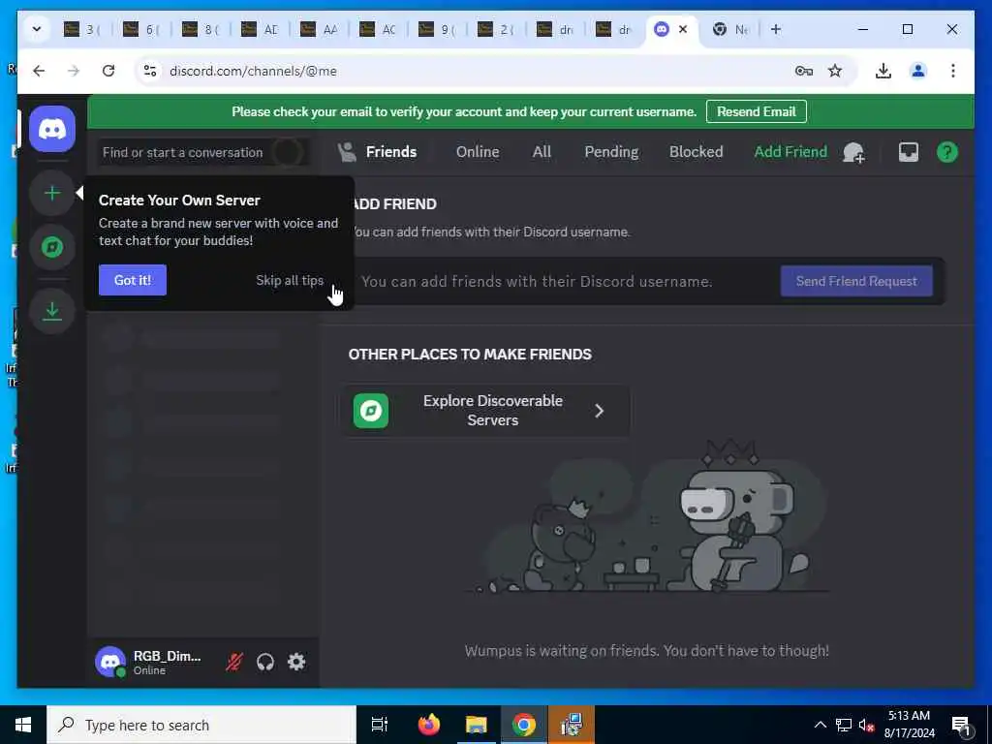Click the Download Apps sidebar icon
The image size is (992, 744).
tap(52, 311)
